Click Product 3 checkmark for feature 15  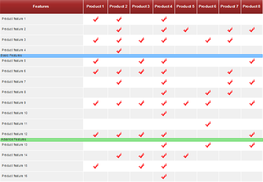point(141,166)
